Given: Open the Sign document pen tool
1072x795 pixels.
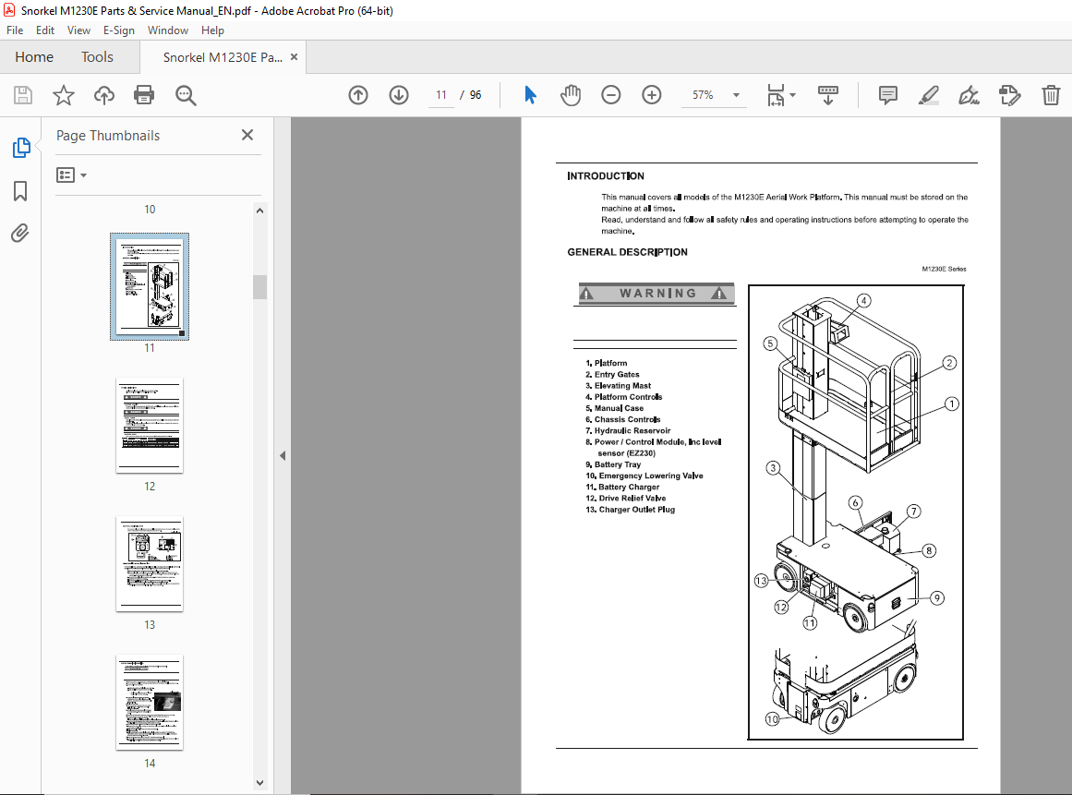Looking at the screenshot, I should tap(969, 95).
